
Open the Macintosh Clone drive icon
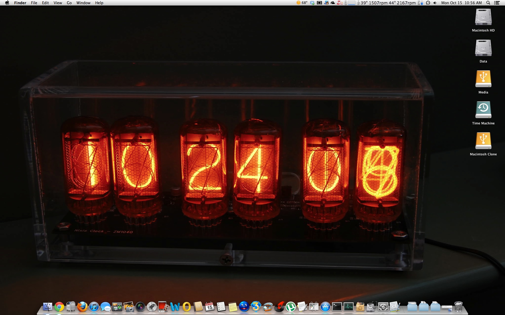[483, 141]
